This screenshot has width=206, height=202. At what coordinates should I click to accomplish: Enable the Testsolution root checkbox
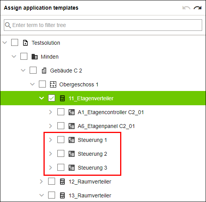point(15,43)
